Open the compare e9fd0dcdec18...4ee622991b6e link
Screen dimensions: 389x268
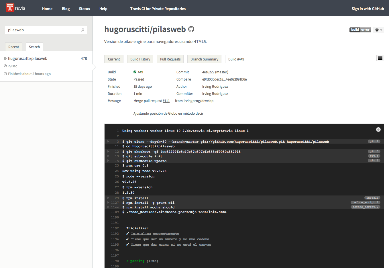[x=224, y=79]
